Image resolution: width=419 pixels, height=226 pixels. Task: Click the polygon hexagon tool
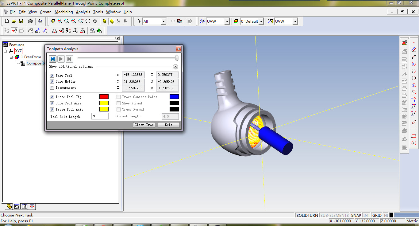pos(414,143)
